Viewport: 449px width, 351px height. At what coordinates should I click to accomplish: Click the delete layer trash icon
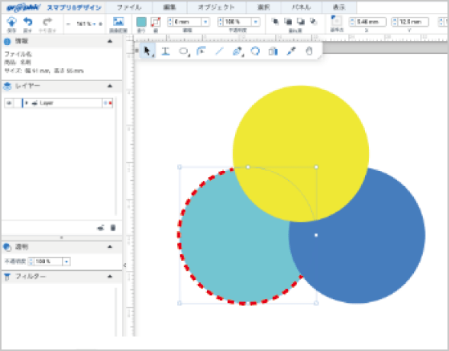point(113,228)
